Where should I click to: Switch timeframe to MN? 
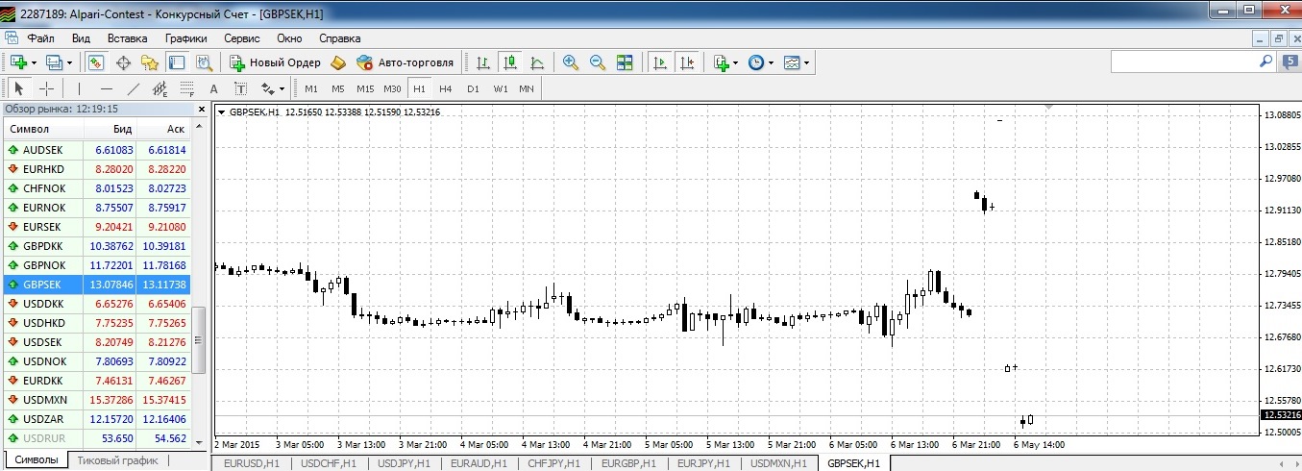click(x=527, y=88)
